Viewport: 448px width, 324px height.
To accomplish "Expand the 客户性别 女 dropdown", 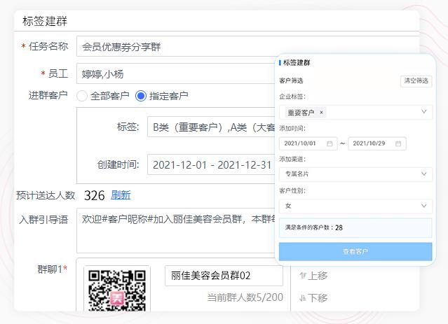I will [x=355, y=206].
